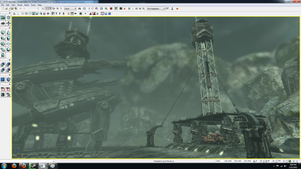
Task: Toggle the viewport lock
Action: (x=68, y=13)
